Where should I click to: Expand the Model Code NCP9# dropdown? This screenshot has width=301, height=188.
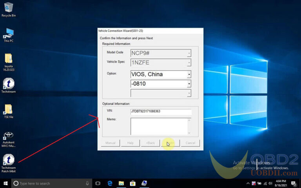(x=189, y=53)
